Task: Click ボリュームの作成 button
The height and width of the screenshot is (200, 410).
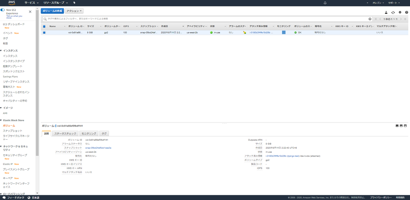Action: point(52,11)
